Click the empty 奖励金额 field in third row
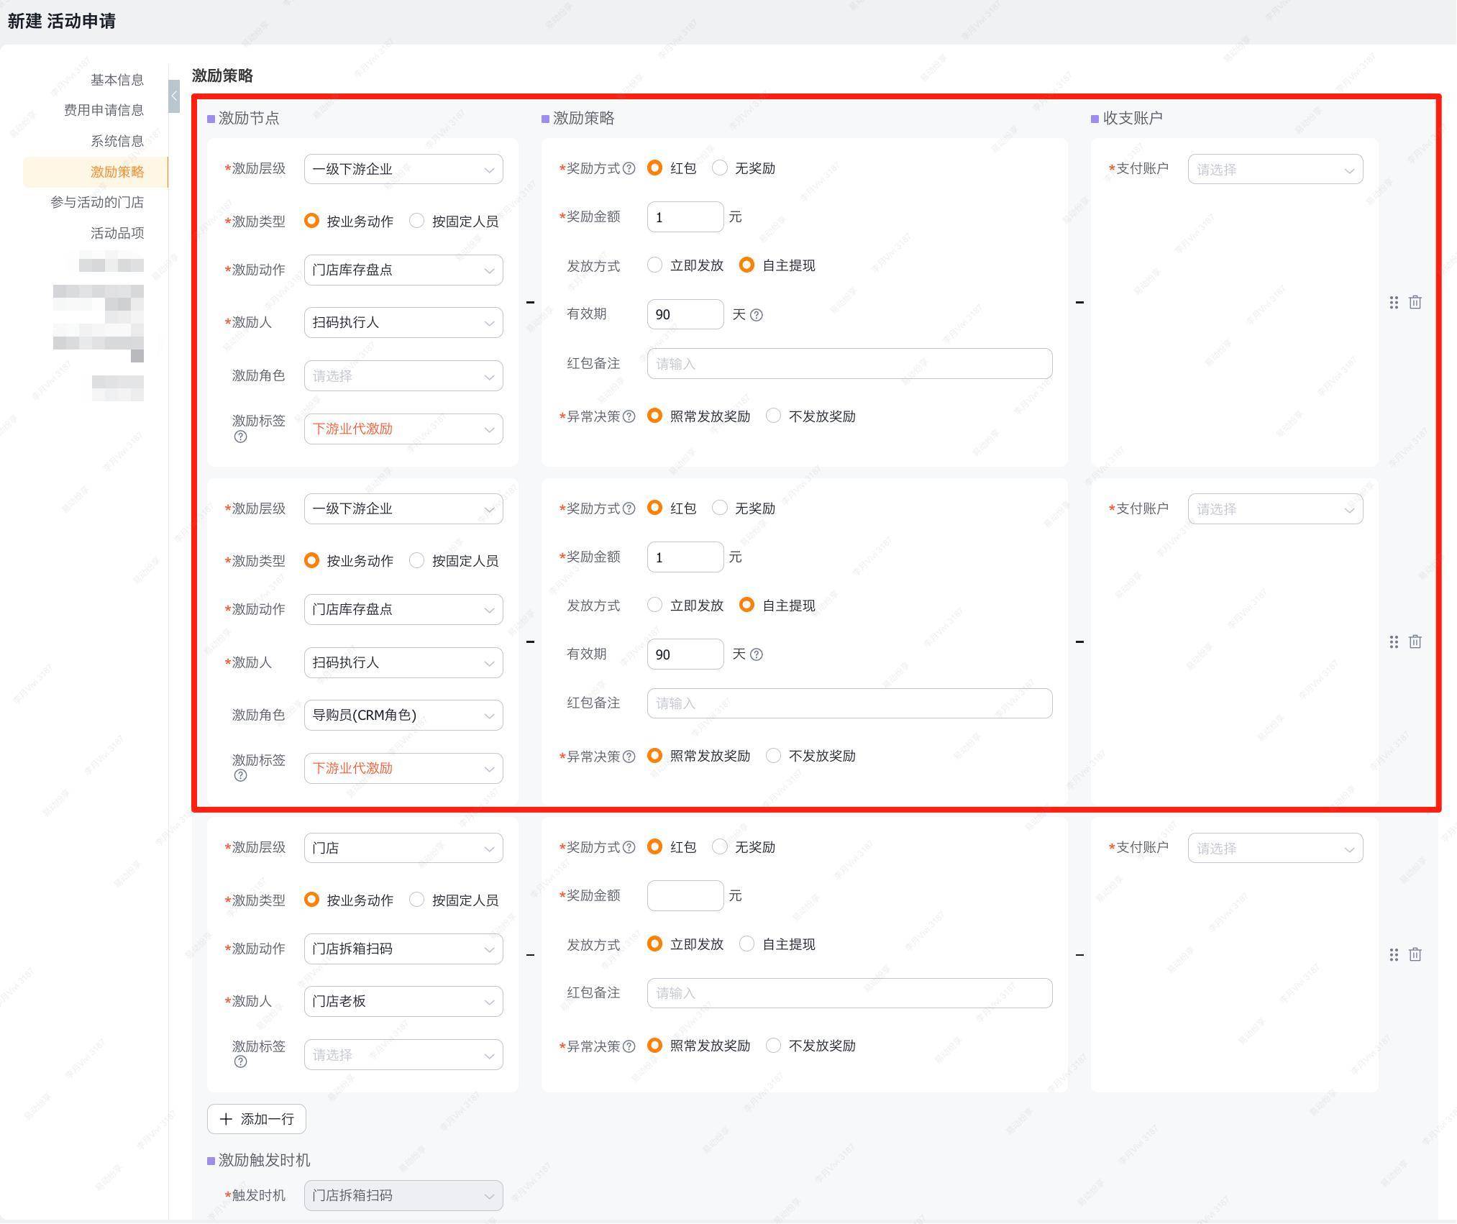The width and height of the screenshot is (1457, 1224). pos(685,895)
